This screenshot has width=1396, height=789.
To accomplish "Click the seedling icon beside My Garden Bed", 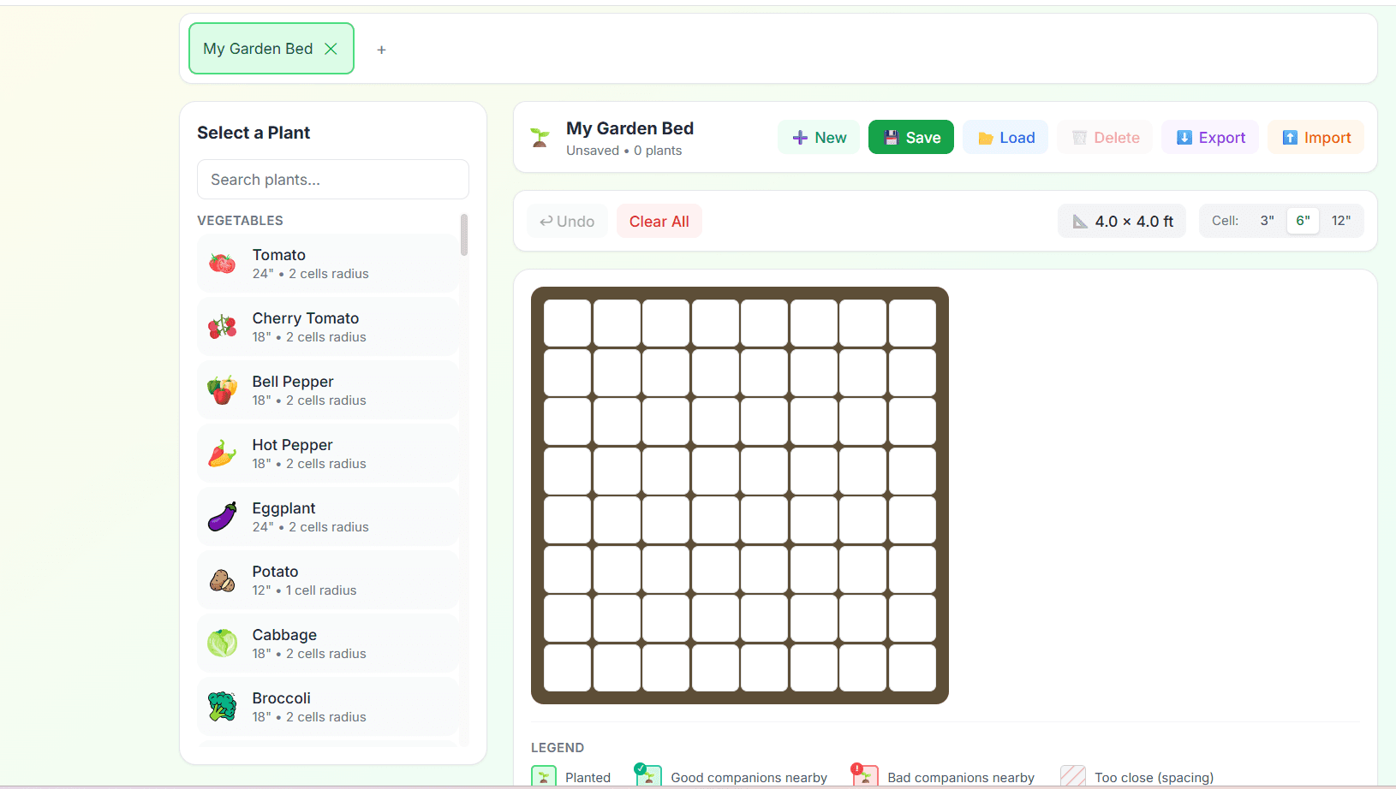I will coord(539,137).
